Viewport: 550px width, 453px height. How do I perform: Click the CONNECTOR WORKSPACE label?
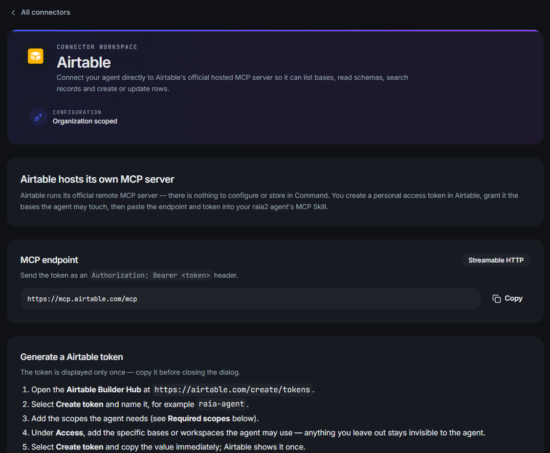pos(97,47)
